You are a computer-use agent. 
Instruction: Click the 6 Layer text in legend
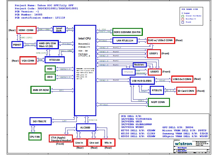[x=186, y=13]
